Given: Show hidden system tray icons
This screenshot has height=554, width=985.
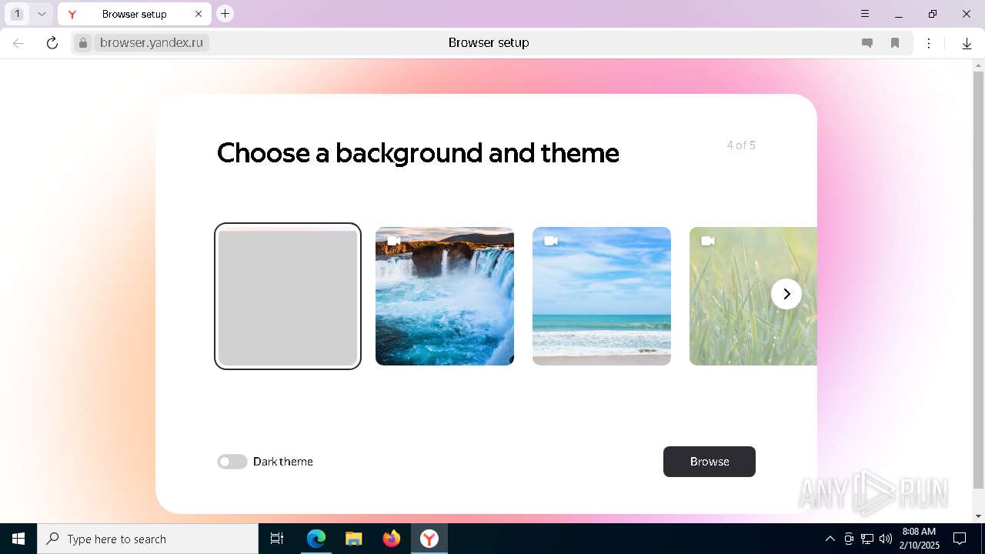Looking at the screenshot, I should click(x=830, y=539).
